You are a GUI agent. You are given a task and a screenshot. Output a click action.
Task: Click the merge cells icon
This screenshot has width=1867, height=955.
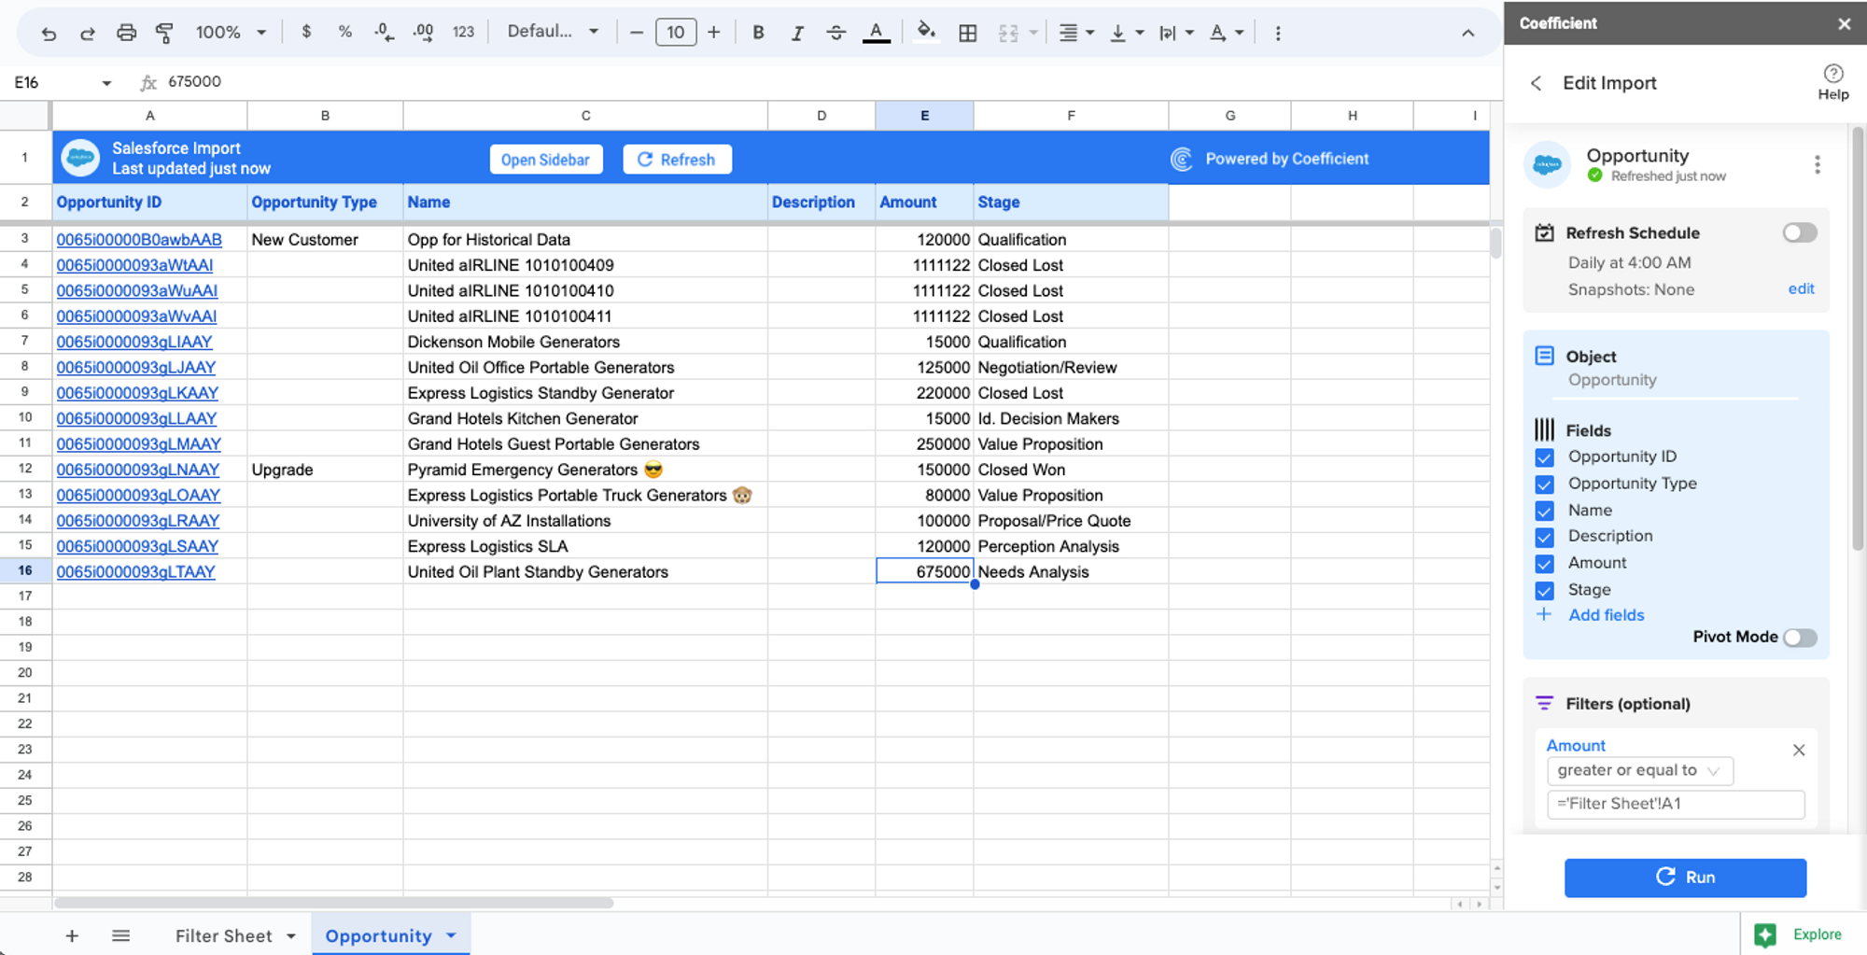click(x=1008, y=33)
